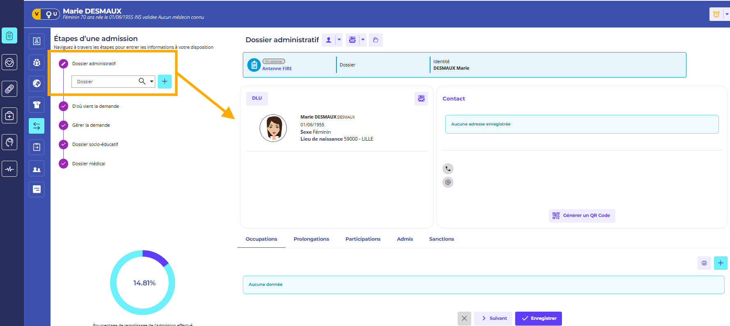Open the Sanctions tab
730x326 pixels.
pos(441,239)
